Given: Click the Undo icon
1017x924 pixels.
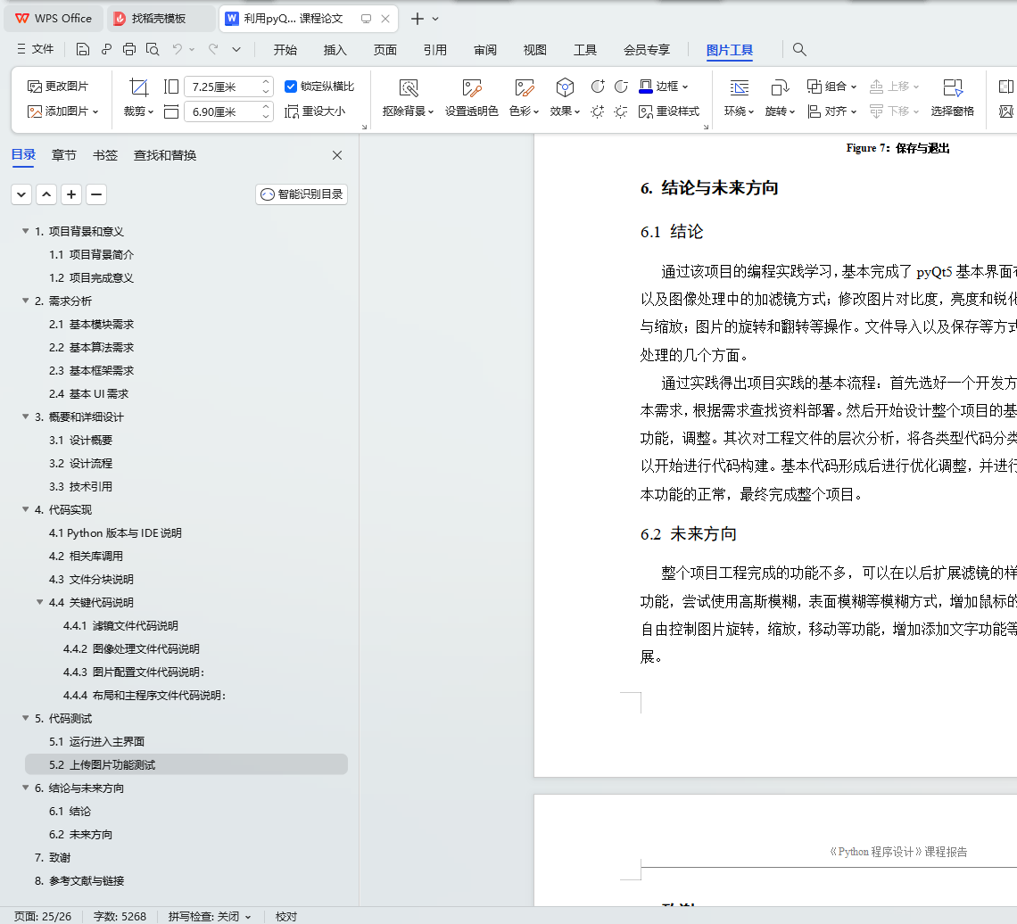Looking at the screenshot, I should tap(177, 49).
